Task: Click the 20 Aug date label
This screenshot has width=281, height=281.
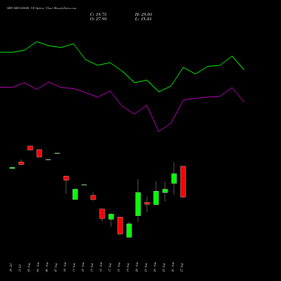Action: click(x=137, y=268)
